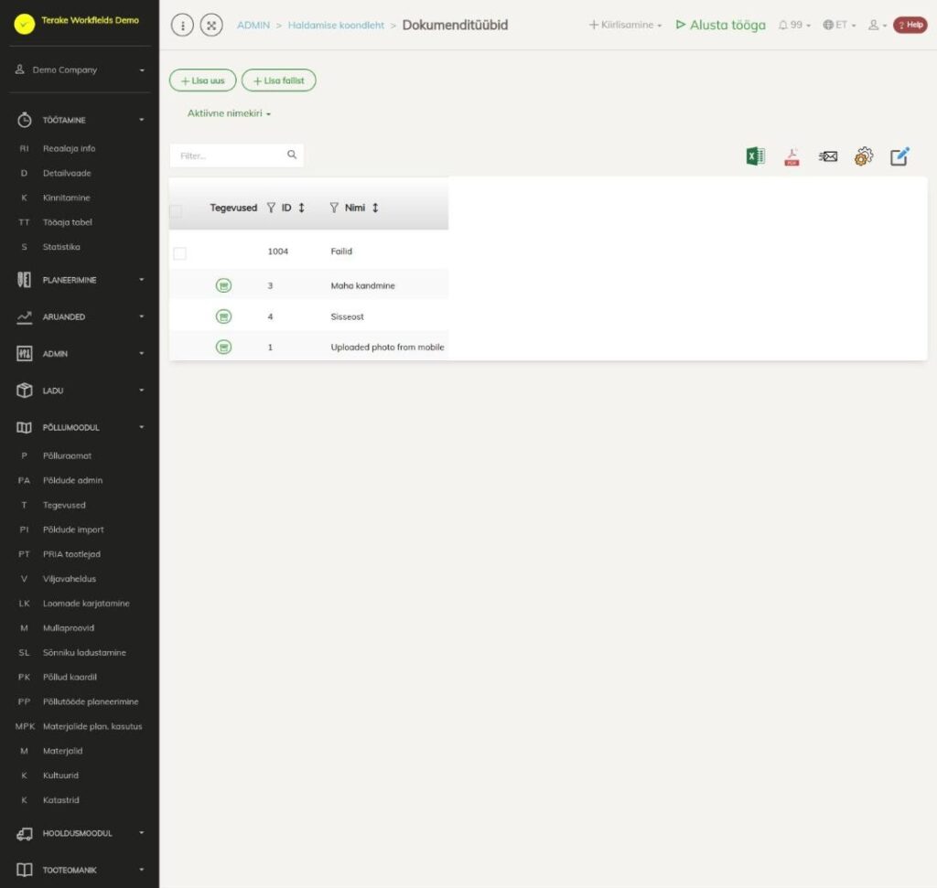Image resolution: width=937 pixels, height=888 pixels.
Task: Expand the PLANEERIMINE sidebar section
Action: tap(81, 280)
